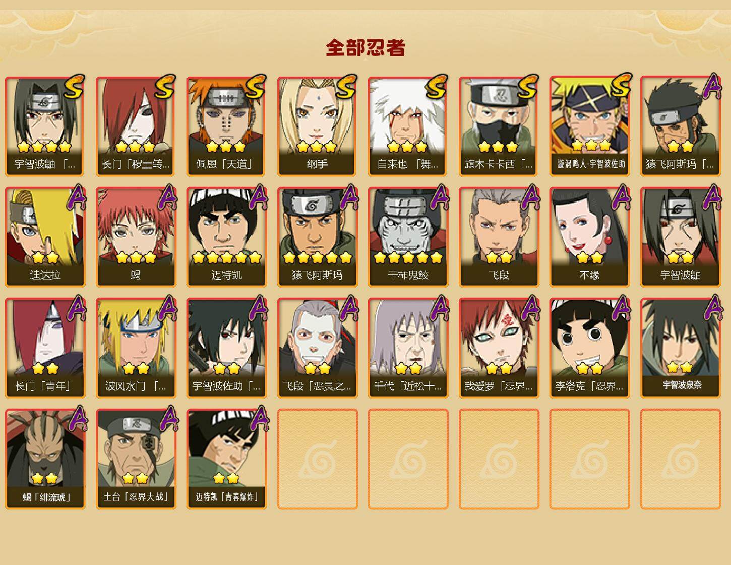
Task: Click the 飞段 card name label
Action: coord(499,275)
